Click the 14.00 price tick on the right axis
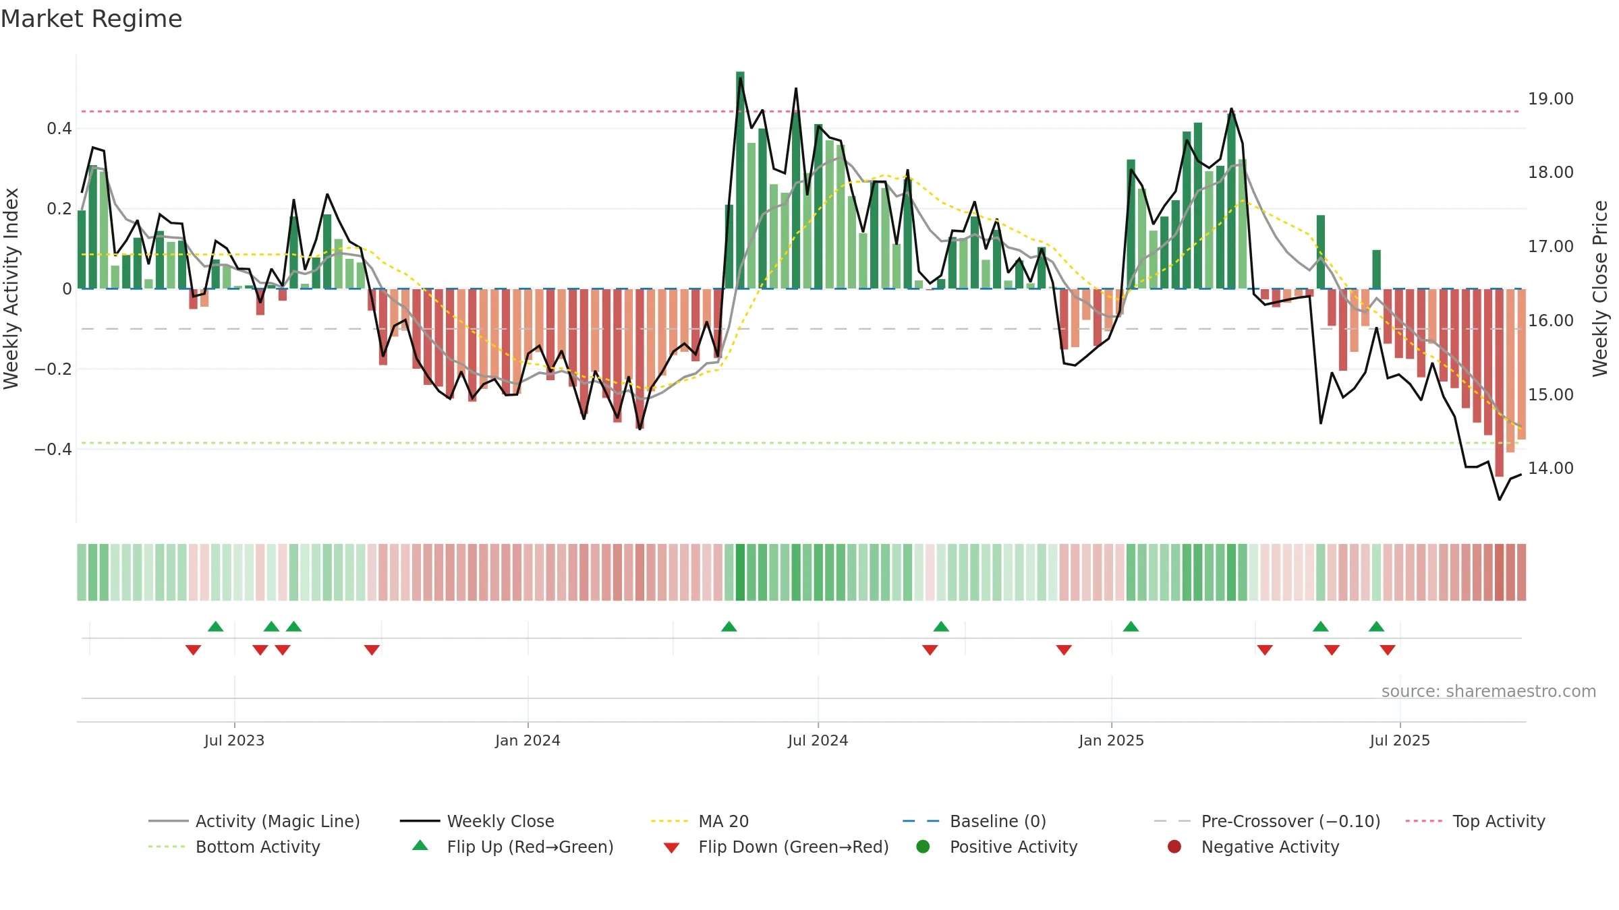Screen dimensions: 1619x910 pos(1550,468)
